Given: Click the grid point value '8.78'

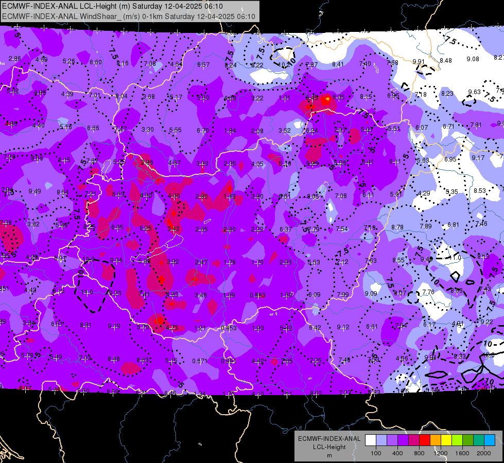Looking at the screenshot, I should point(397,227).
